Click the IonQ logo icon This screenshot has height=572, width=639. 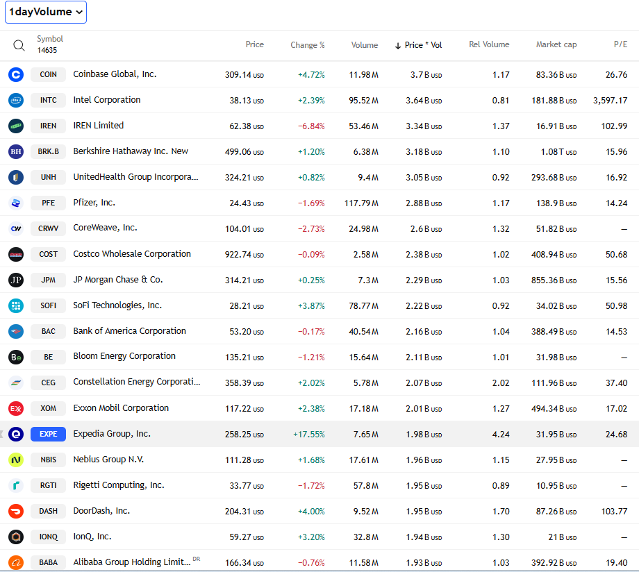pyautogui.click(x=16, y=537)
